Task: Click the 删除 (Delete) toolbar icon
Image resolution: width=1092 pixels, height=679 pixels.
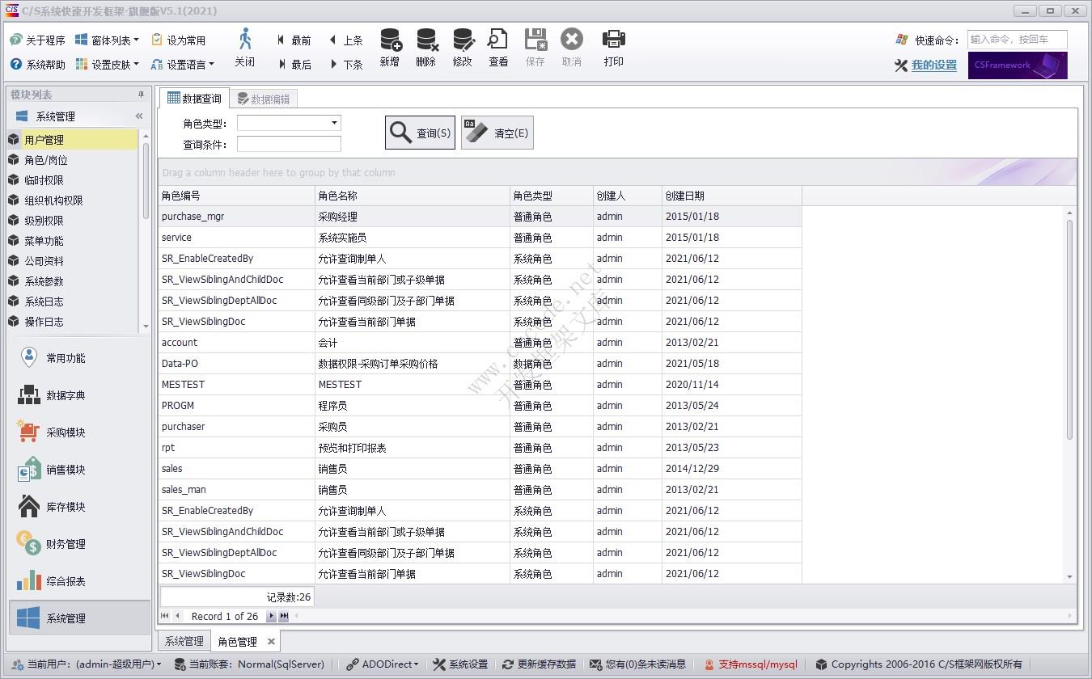Action: [x=425, y=48]
